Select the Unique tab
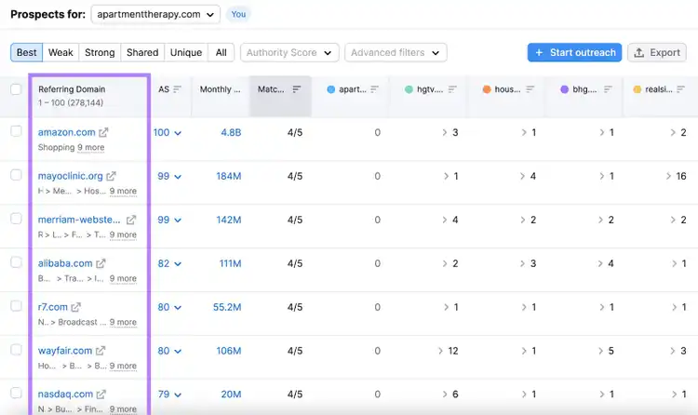The image size is (698, 415). tap(186, 52)
